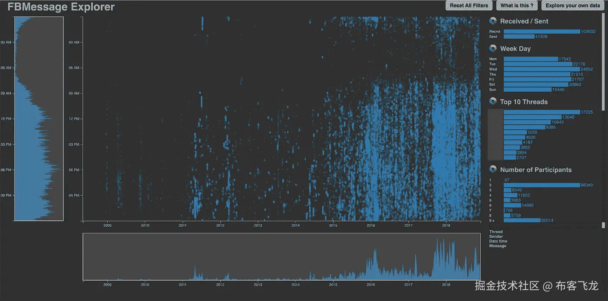Select the Sun bar 15440
The width and height of the screenshot is (608, 301).
click(x=527, y=90)
